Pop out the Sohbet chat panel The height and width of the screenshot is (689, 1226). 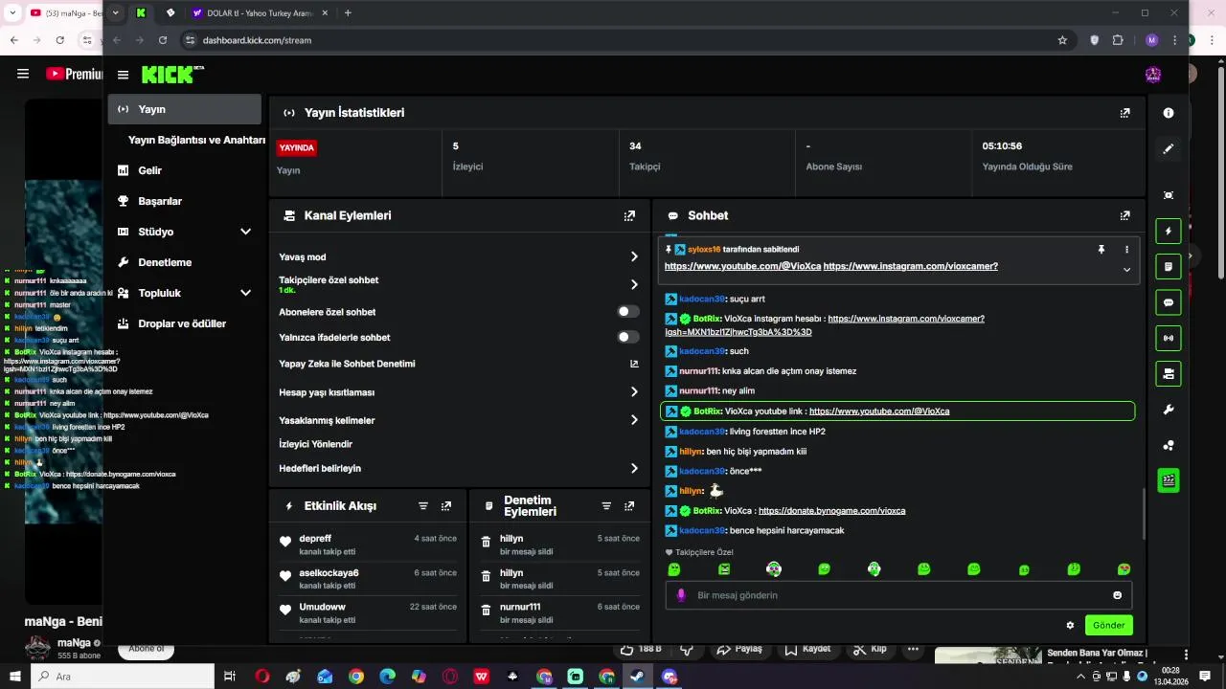(1124, 216)
